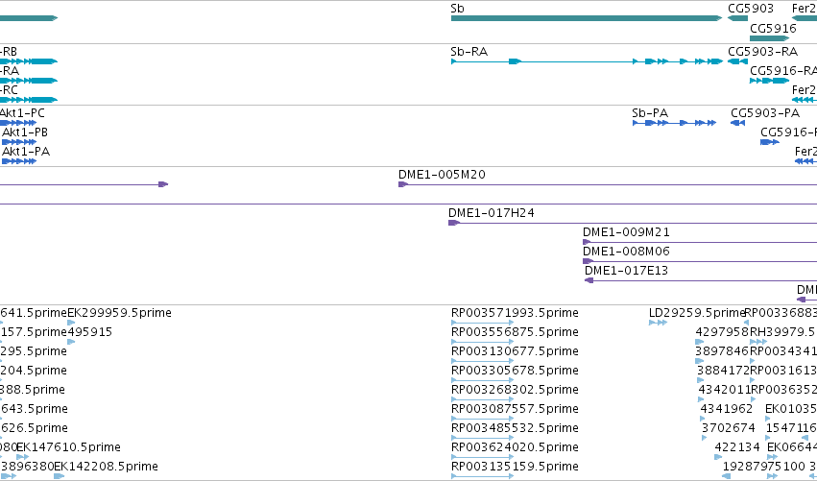The width and height of the screenshot is (817, 481).
Task: Select the Sb-PA coding sequence feature
Action: [674, 123]
